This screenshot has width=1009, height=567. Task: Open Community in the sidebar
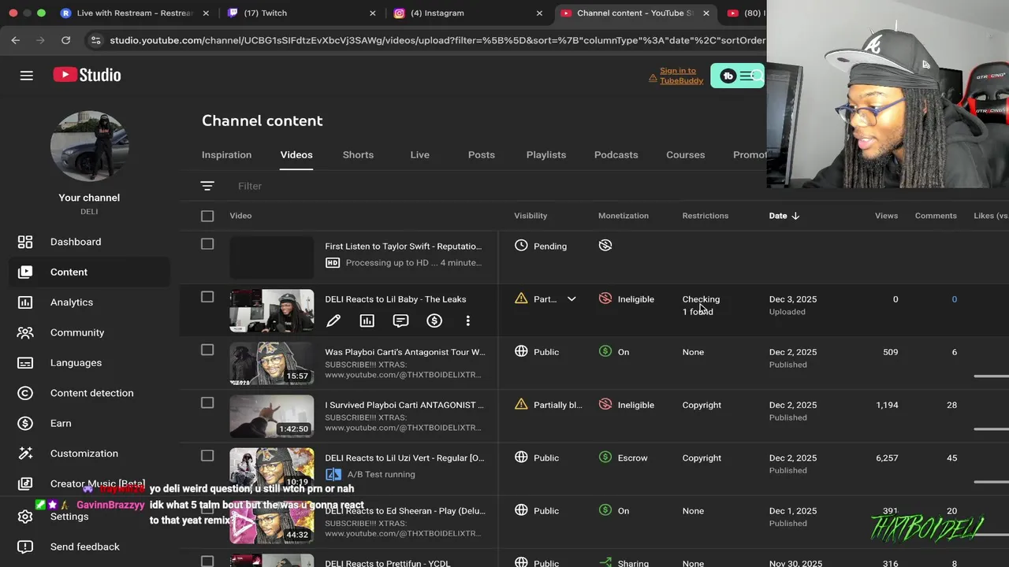click(x=77, y=332)
